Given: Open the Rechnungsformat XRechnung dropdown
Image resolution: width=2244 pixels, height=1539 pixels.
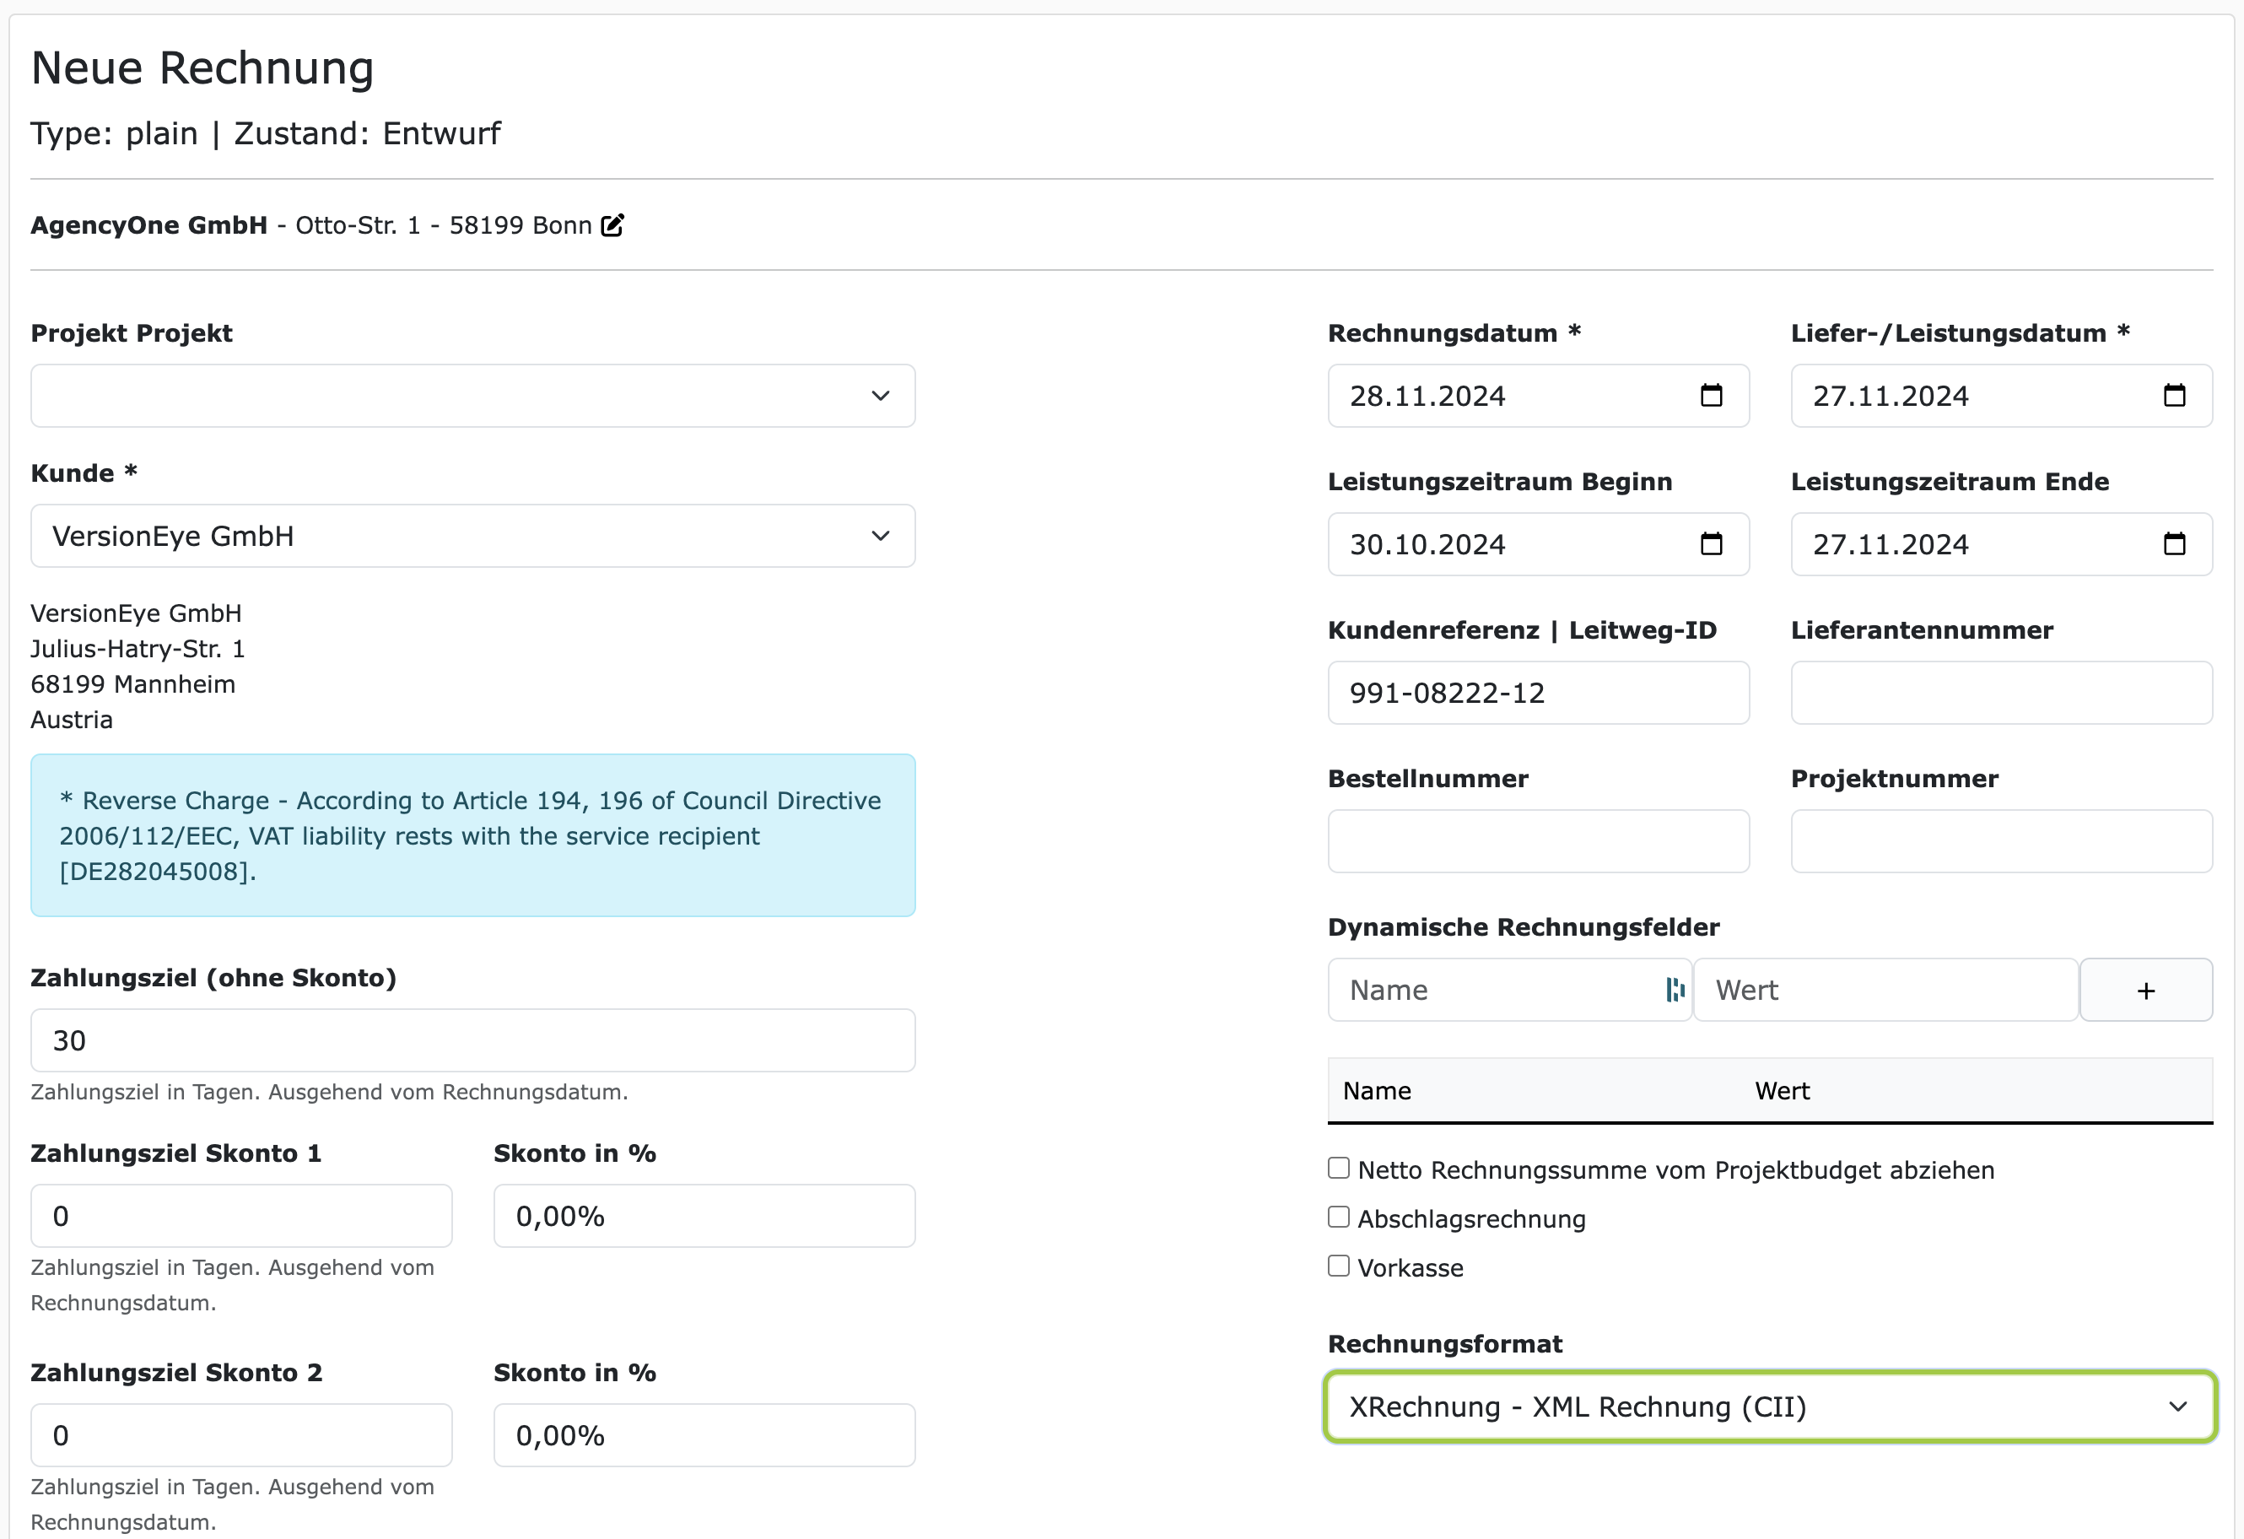Looking at the screenshot, I should pyautogui.click(x=1769, y=1407).
